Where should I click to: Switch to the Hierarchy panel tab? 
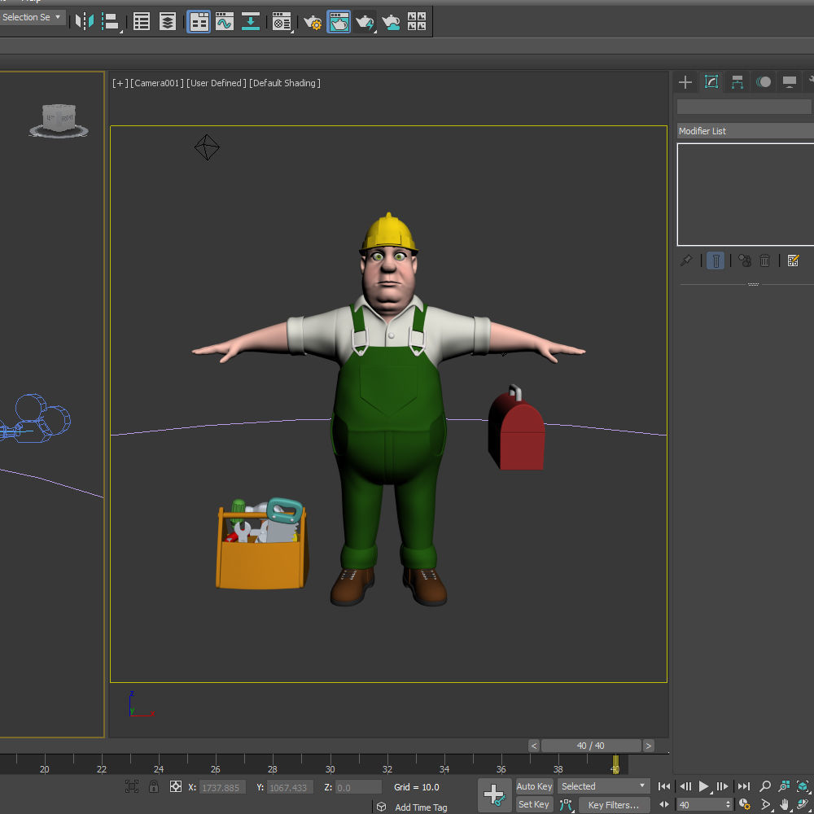tap(737, 82)
